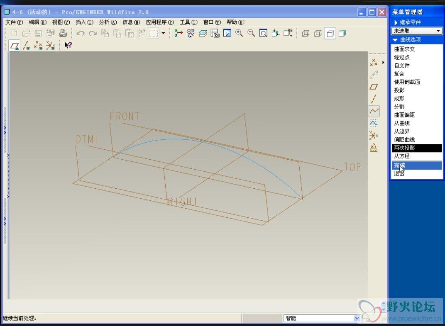Click the Zoom in magnifier
The image size is (445, 326).
(239, 33)
